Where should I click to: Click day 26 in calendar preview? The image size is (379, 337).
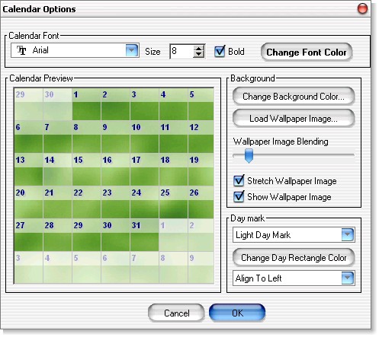coord(201,202)
